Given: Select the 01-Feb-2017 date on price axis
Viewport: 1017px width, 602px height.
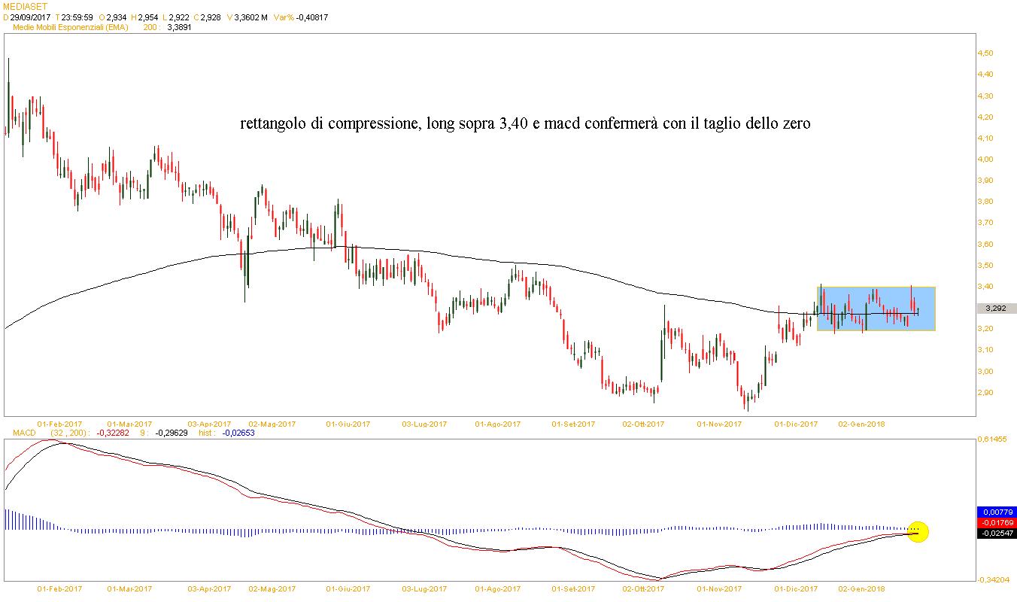Looking at the screenshot, I should 59,424.
